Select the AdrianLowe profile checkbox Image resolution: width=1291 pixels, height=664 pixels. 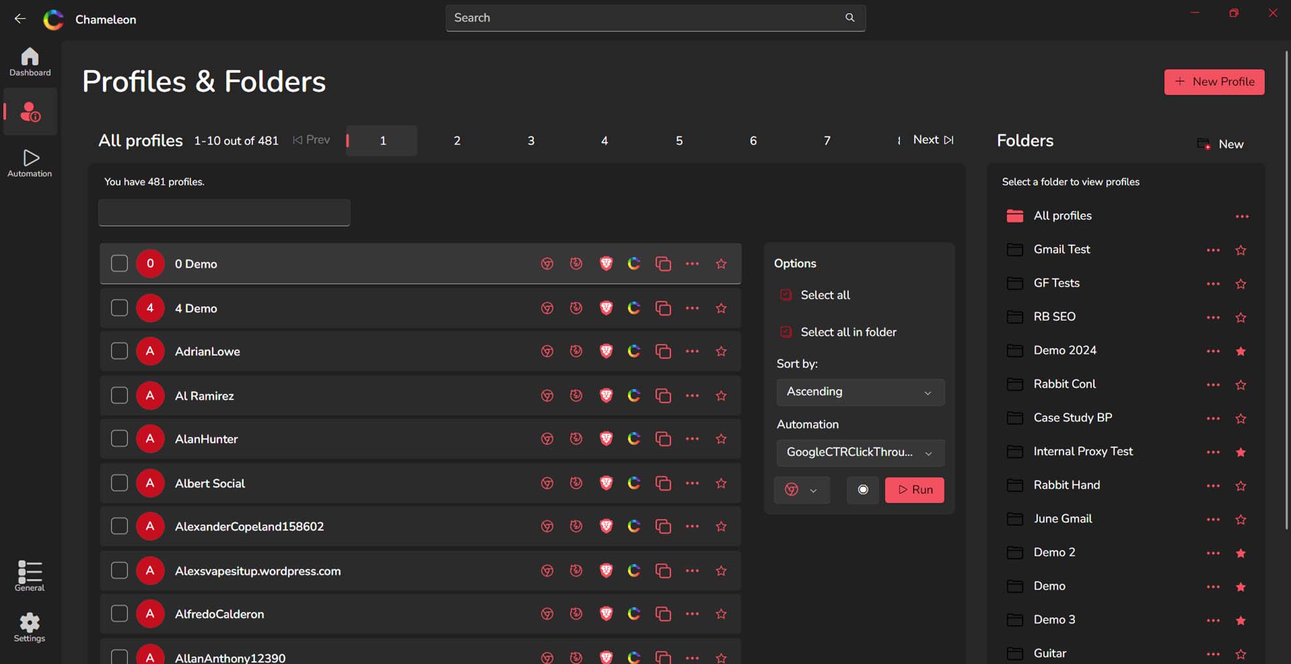click(x=119, y=351)
